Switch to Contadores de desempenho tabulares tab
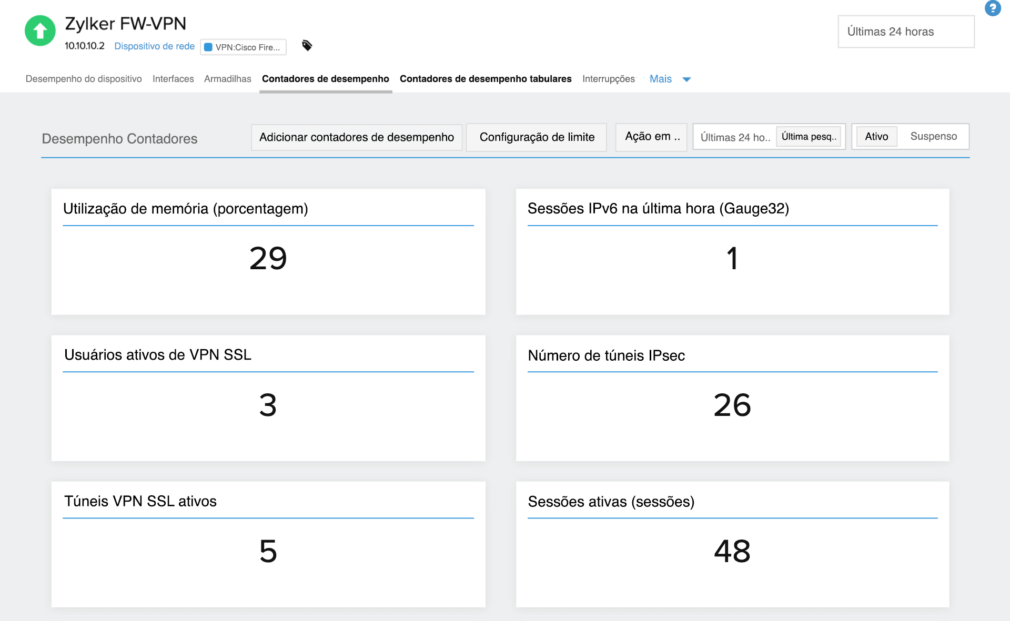The height and width of the screenshot is (621, 1010). 486,79
